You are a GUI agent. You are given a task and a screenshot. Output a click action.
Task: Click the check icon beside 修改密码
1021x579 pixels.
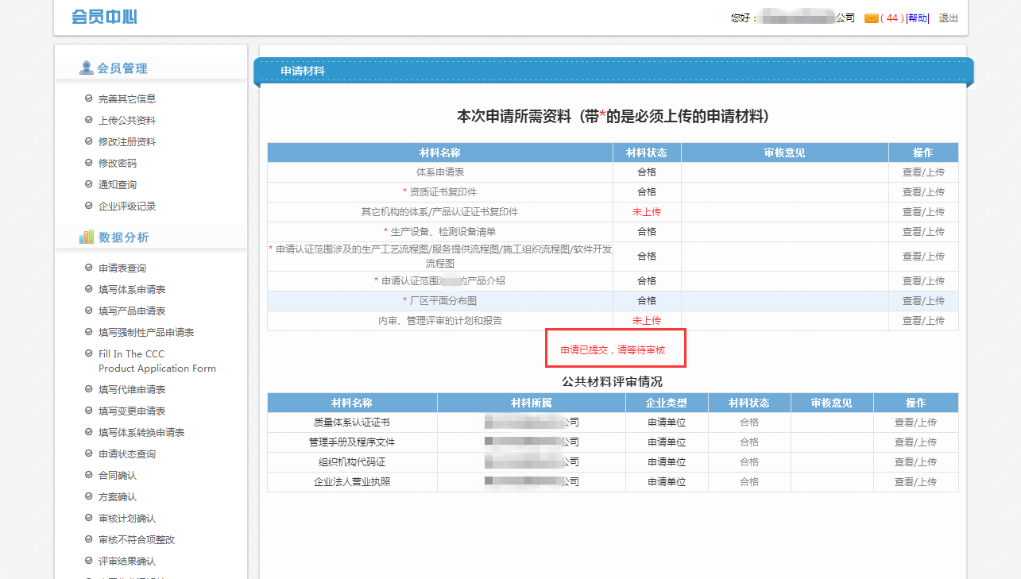point(89,163)
